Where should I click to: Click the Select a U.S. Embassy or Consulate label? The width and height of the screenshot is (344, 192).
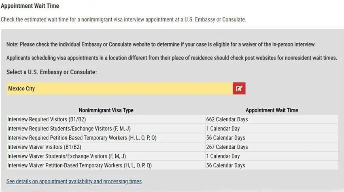51,72
